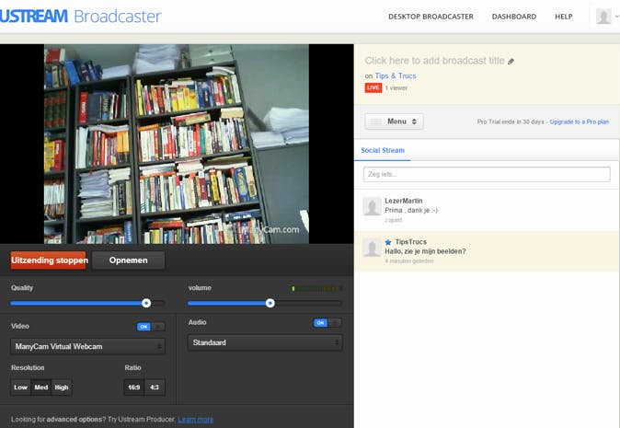Open the ManyCam Virtual Webcam video source dropdown

pyautogui.click(x=88, y=347)
